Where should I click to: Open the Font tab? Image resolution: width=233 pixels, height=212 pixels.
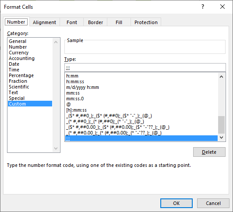[72, 22]
